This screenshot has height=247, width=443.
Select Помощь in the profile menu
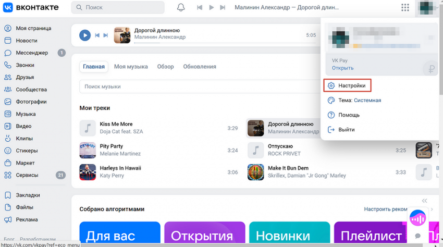pyautogui.click(x=349, y=115)
